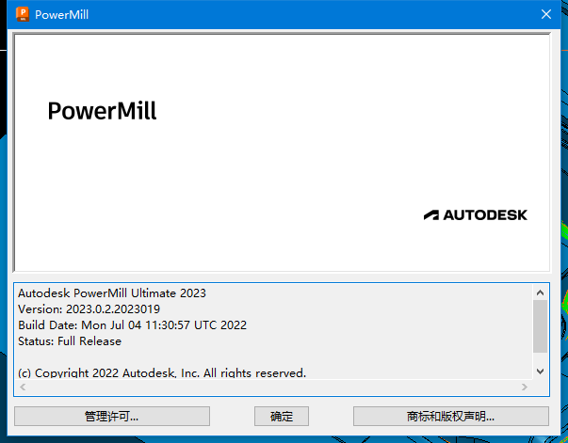
Task: Click the up arrow of version info scrollbar
Action: point(540,293)
